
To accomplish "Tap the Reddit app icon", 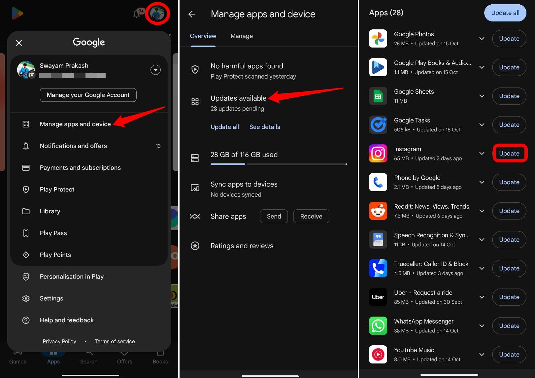I will click(x=378, y=211).
